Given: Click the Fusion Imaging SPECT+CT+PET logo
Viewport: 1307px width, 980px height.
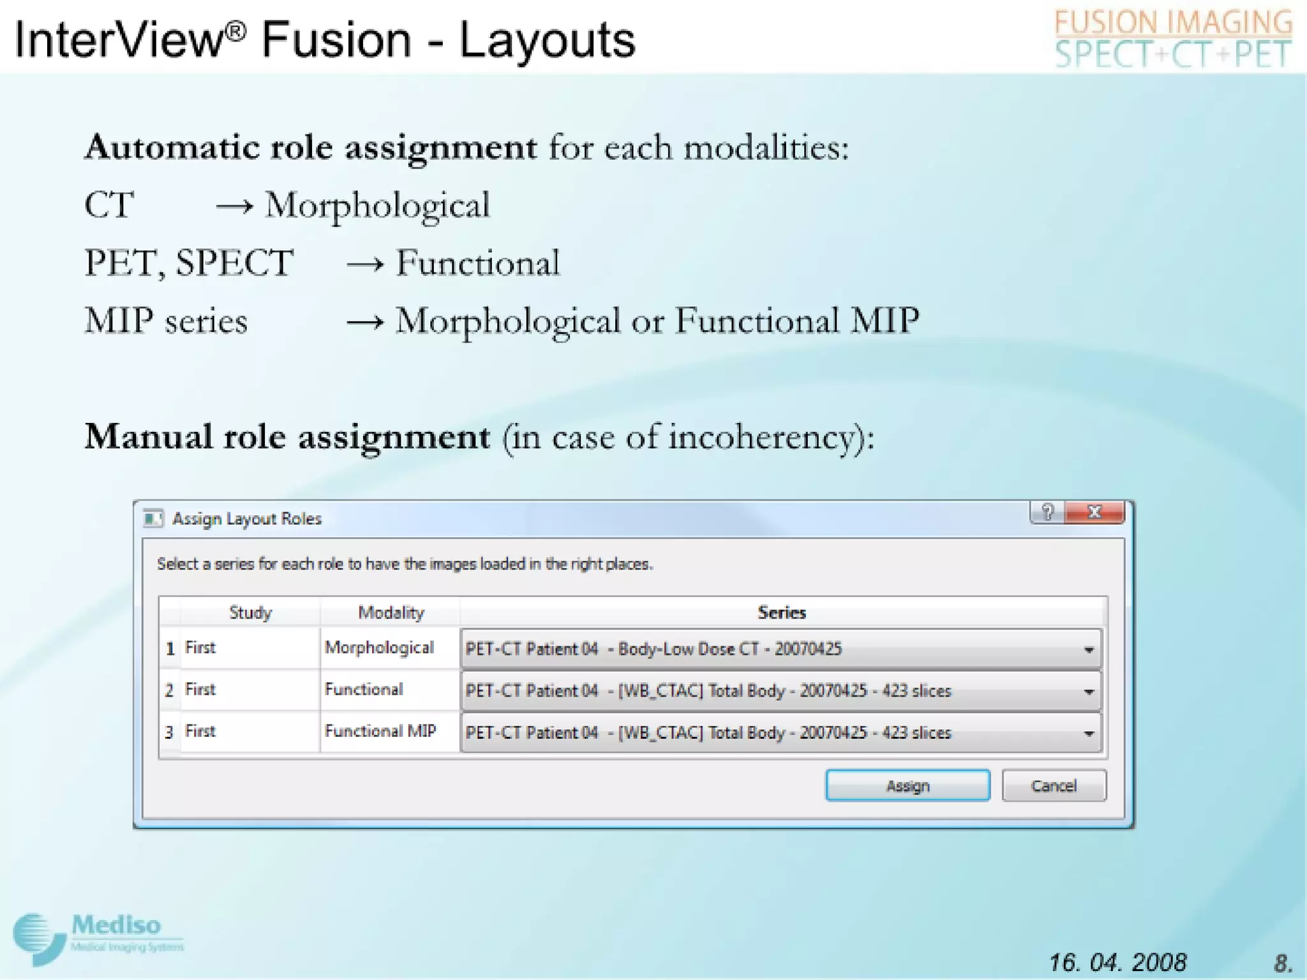Looking at the screenshot, I should point(1172,38).
